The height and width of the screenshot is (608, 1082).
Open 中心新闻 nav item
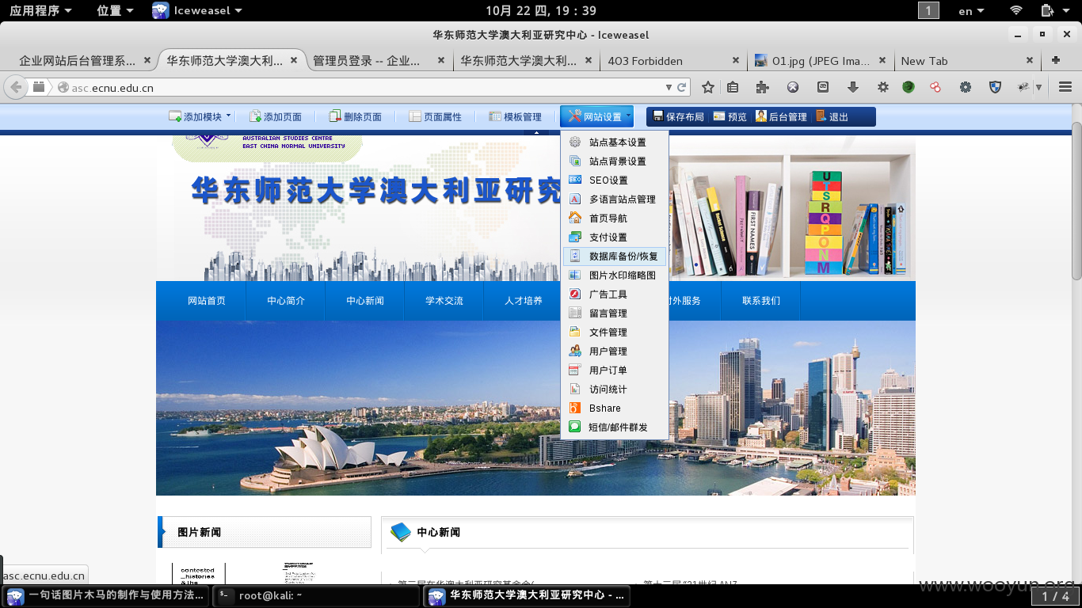click(365, 301)
